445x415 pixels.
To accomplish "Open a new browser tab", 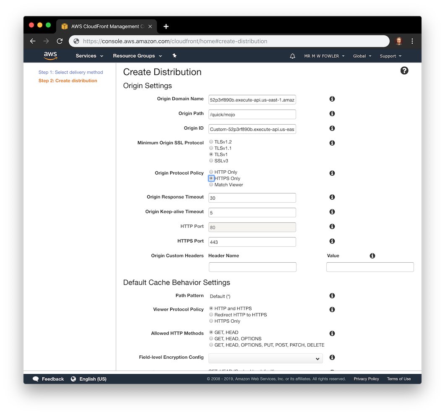I will coord(166,26).
